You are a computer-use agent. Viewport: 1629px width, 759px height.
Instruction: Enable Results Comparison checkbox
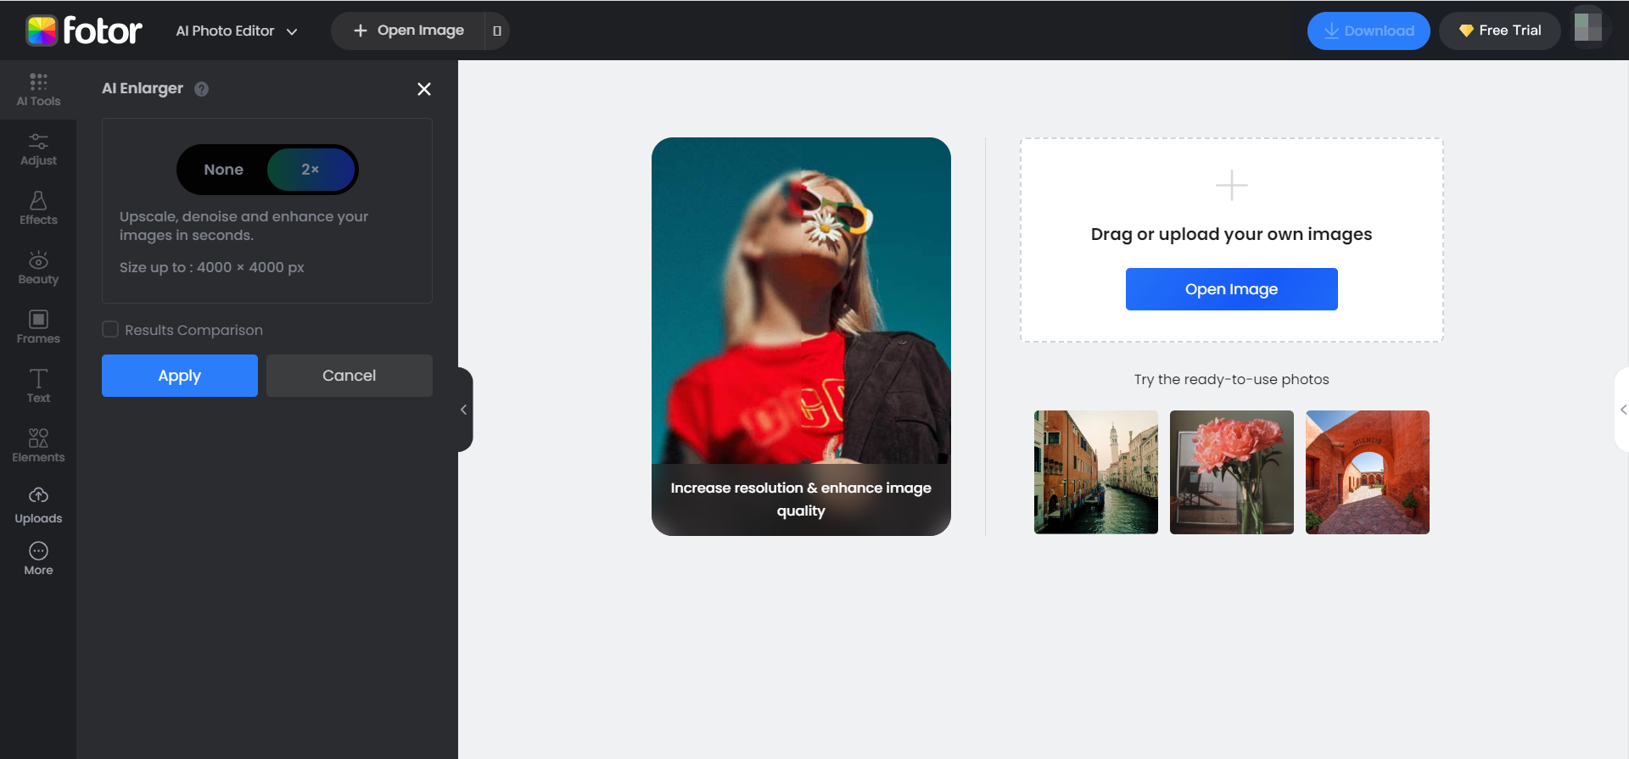[110, 329]
